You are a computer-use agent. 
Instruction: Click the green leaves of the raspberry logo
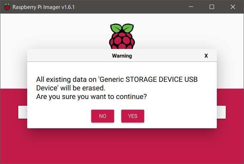(x=122, y=28)
